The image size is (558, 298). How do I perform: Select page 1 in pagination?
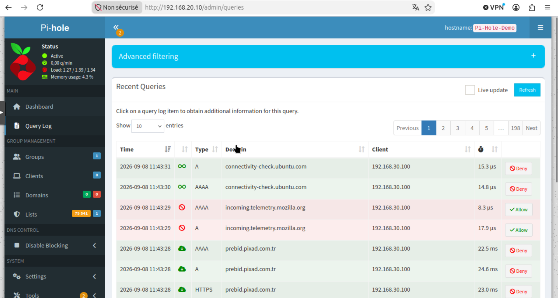click(x=429, y=128)
